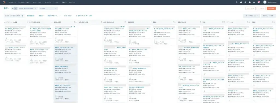Screen dimensions: 280x103
Task: Open the pipeline selection dropdown
Action: (28, 8)
